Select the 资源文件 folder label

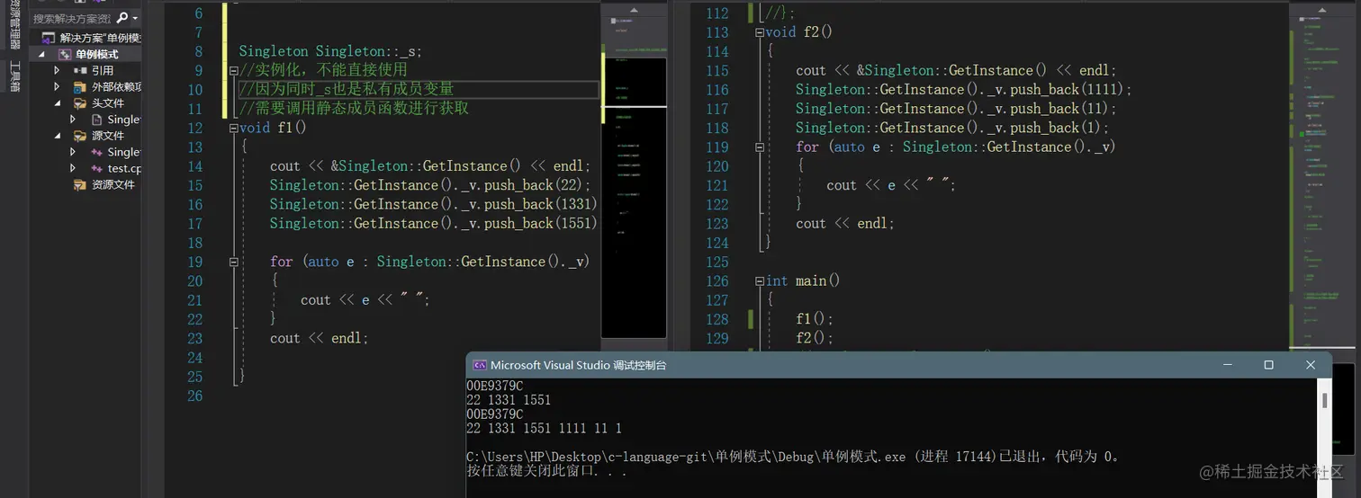pos(113,184)
